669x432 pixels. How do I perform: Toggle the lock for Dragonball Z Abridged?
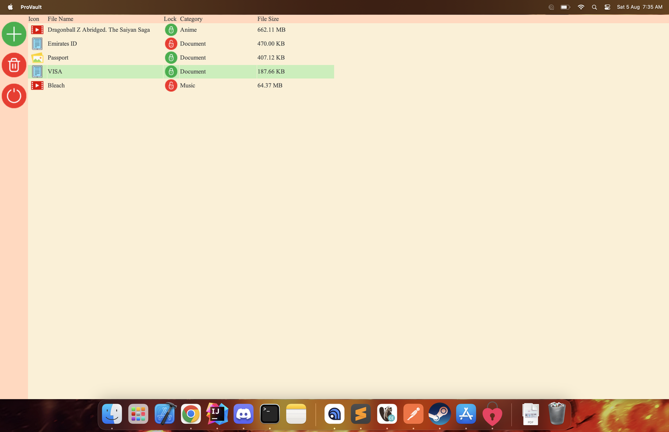(171, 30)
